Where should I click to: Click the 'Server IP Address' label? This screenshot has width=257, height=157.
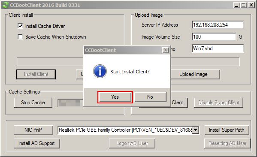coord(160,25)
